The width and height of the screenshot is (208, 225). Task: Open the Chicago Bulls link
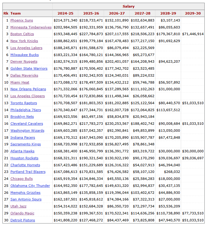tap(22, 179)
